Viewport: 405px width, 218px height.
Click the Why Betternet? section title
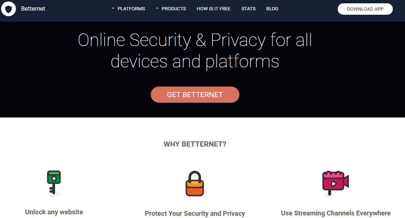pos(195,144)
